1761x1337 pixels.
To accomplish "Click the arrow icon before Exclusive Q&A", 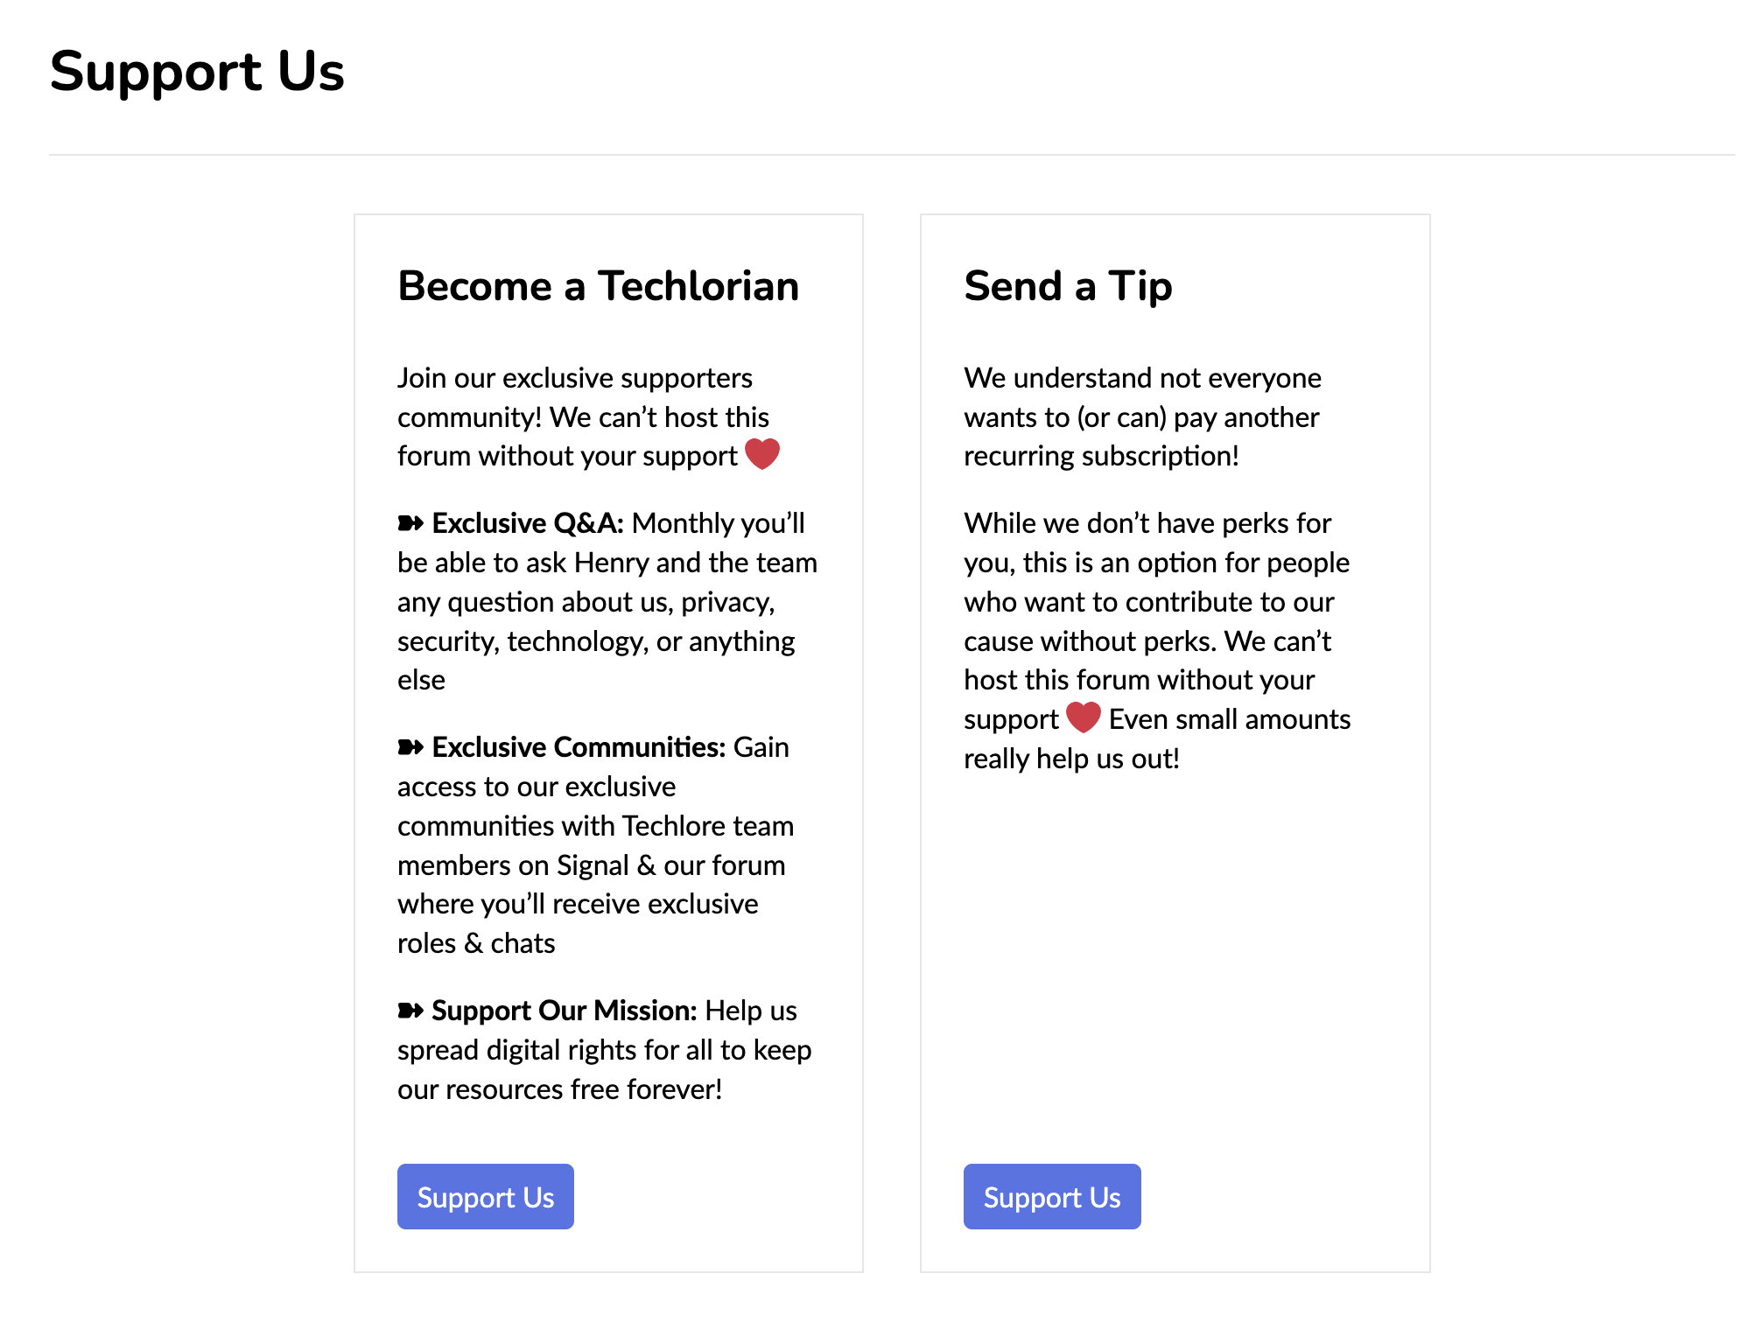I will pos(410,523).
